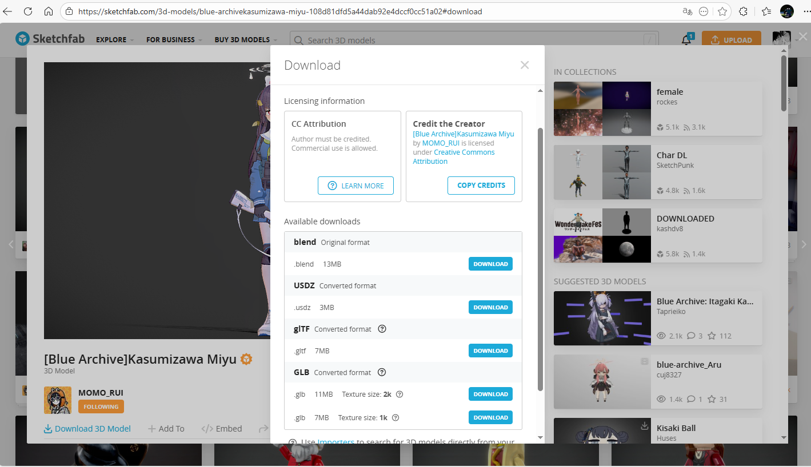
Task: Open browser settings ellipsis menu
Action: pos(806,11)
